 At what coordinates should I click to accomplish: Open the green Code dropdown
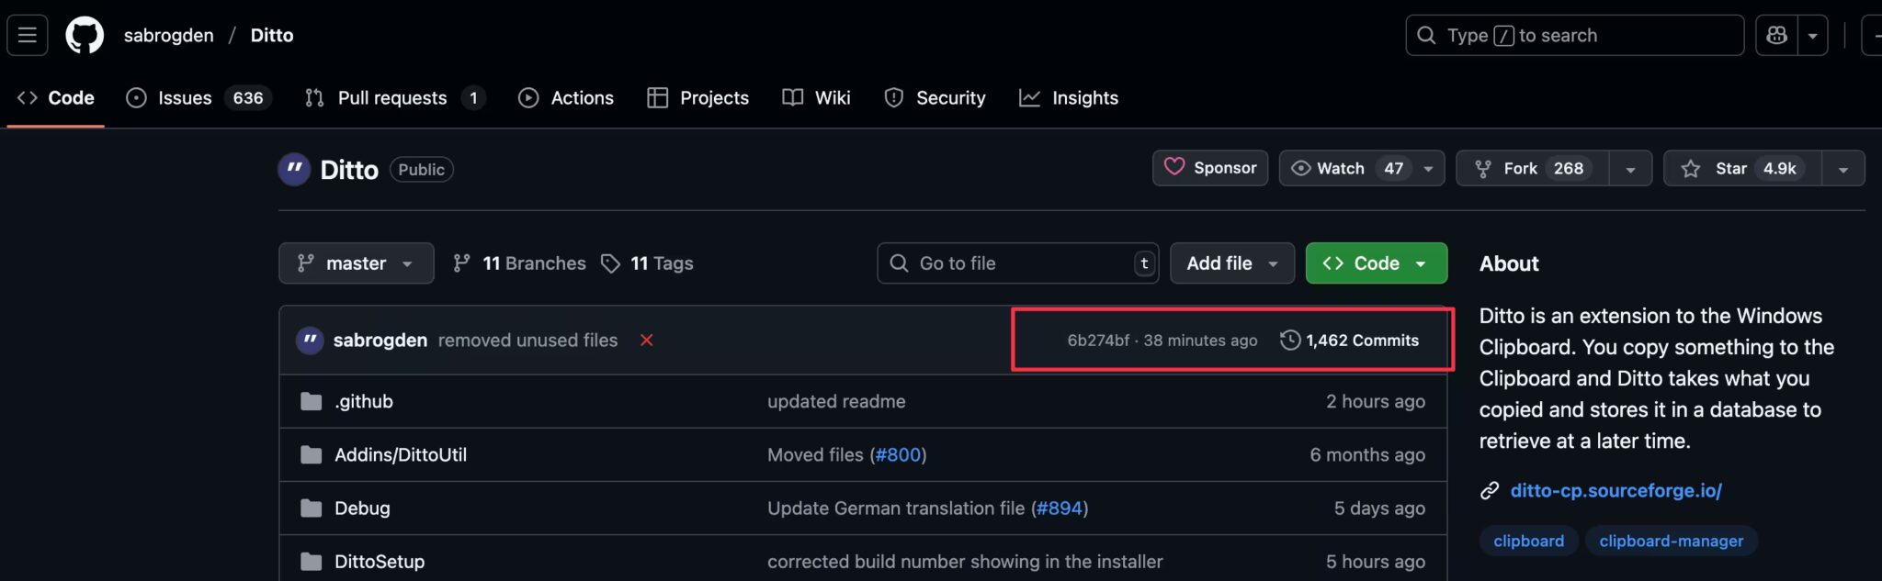[x=1375, y=263]
